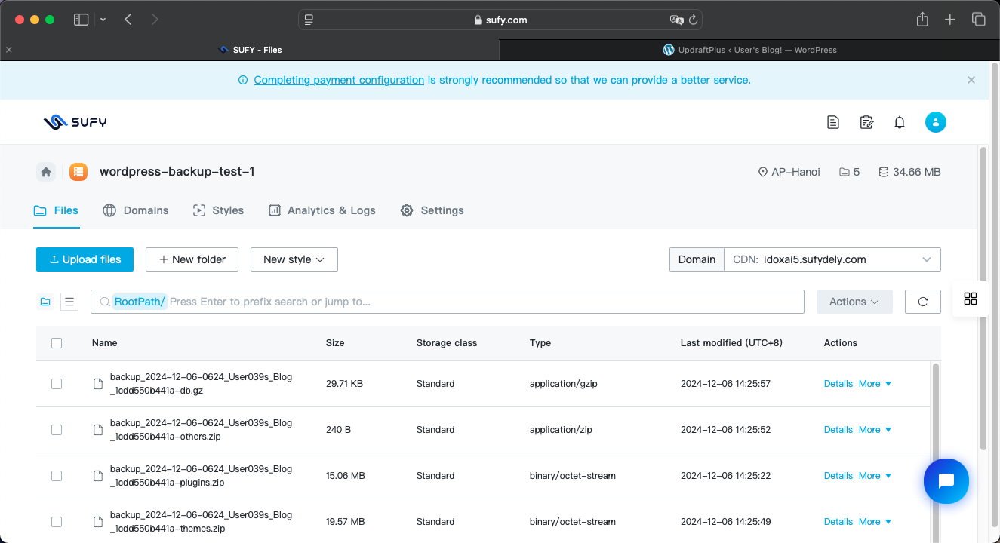This screenshot has width=1000, height=543.
Task: Open the floating apps grid widget
Action: point(971,299)
